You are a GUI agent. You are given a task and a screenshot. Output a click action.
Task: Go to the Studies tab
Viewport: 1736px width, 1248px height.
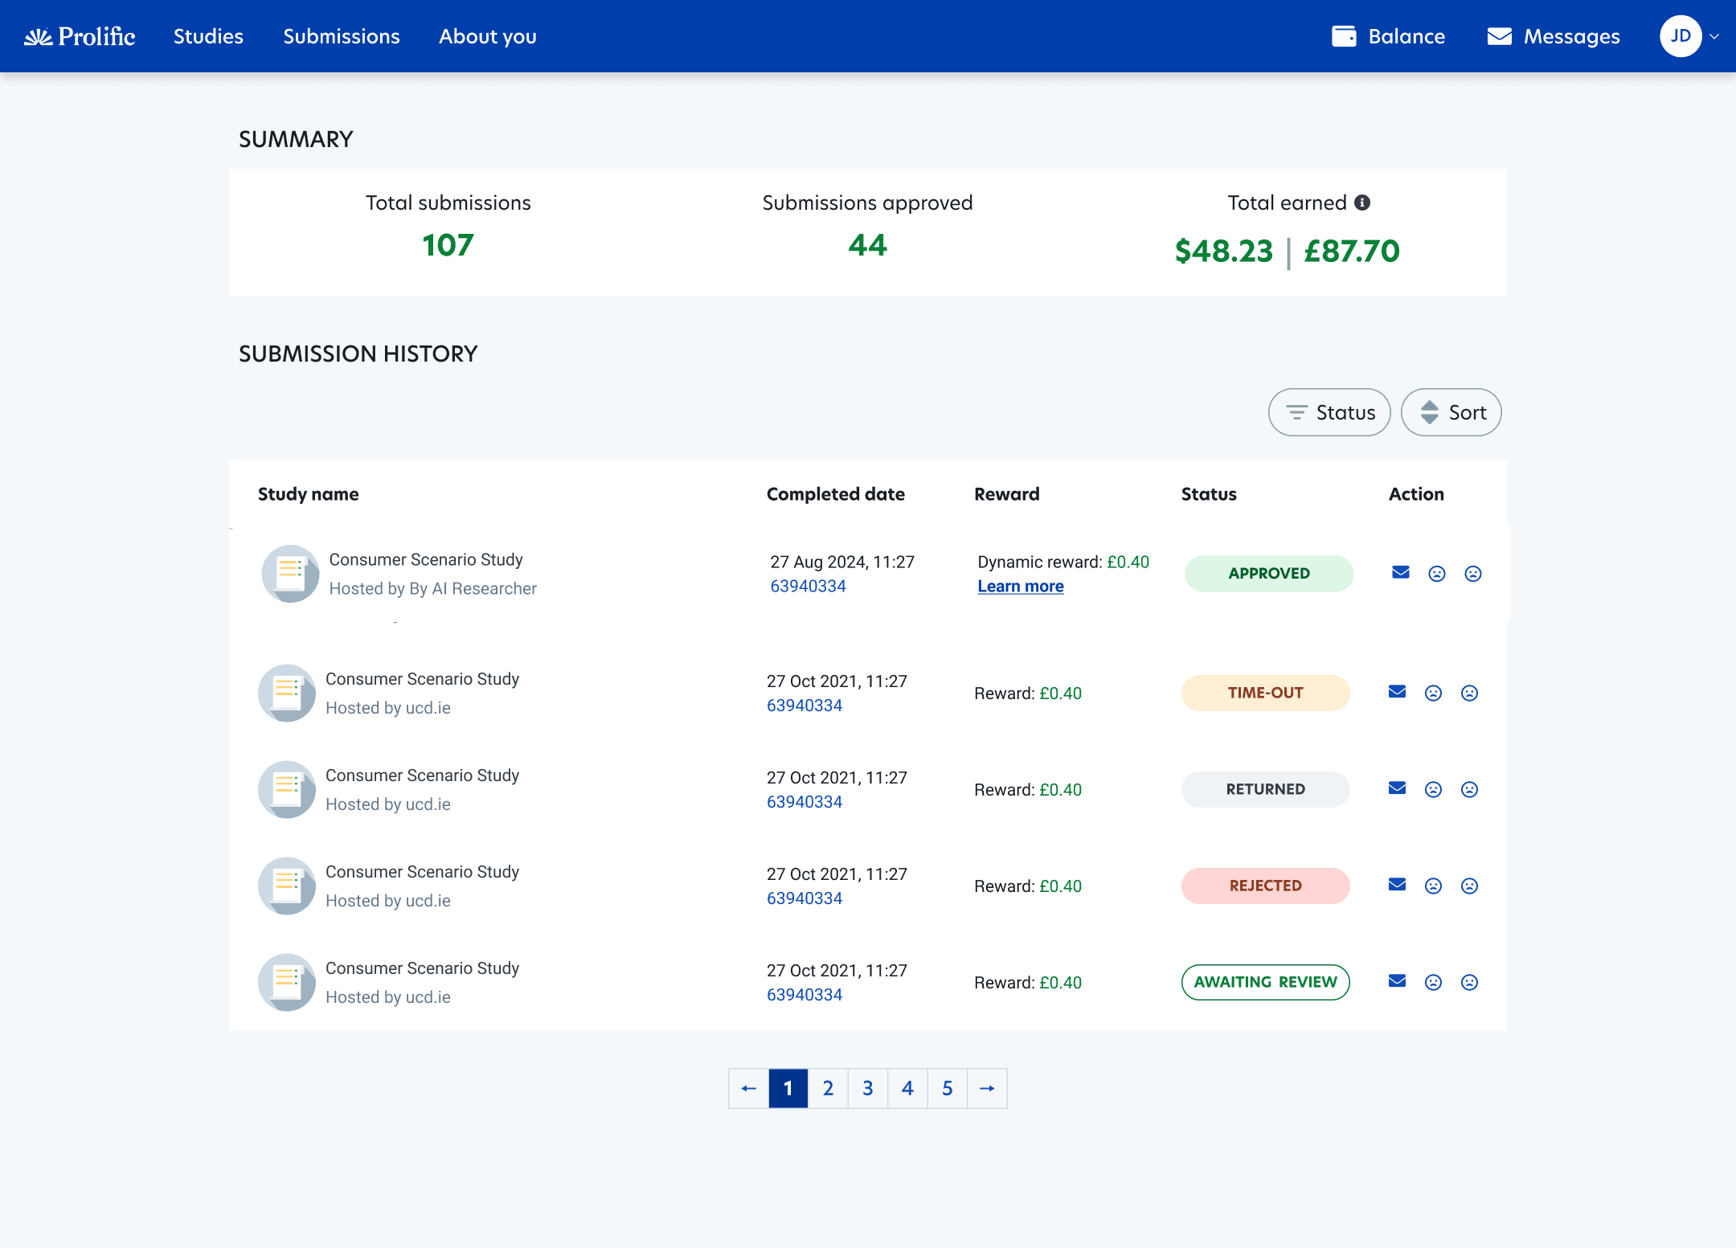[x=208, y=36]
